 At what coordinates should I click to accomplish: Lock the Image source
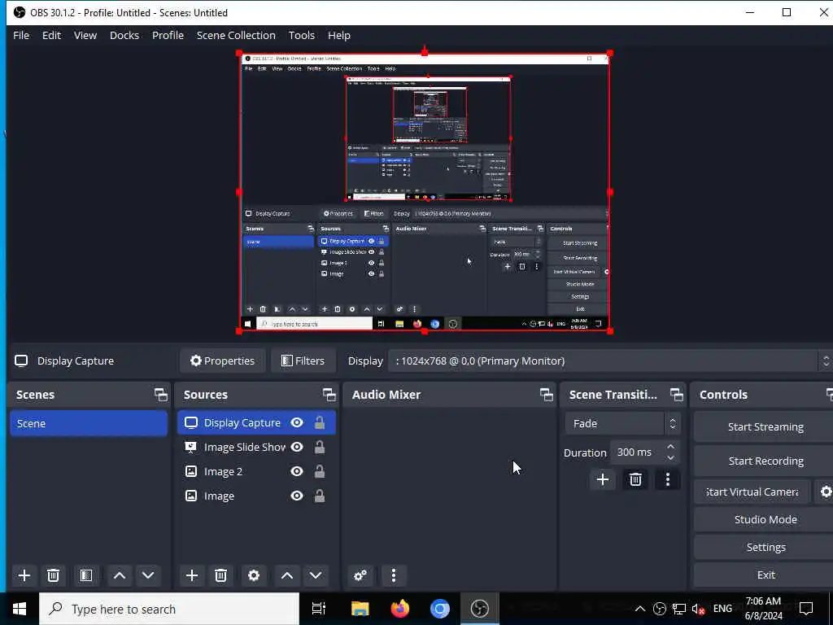pos(319,496)
